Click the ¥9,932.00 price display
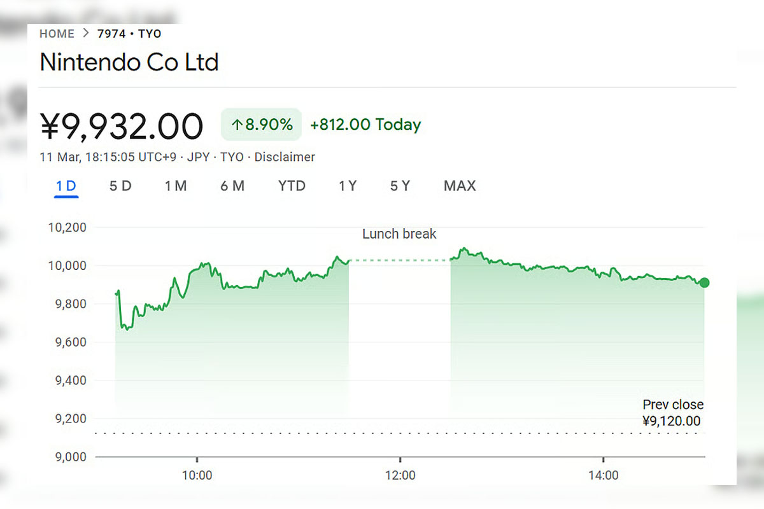The width and height of the screenshot is (764, 509). click(x=121, y=125)
